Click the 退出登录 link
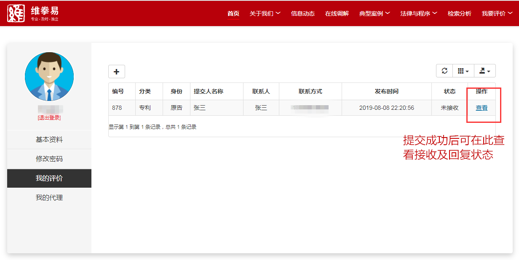The image size is (519, 260). tap(49, 118)
